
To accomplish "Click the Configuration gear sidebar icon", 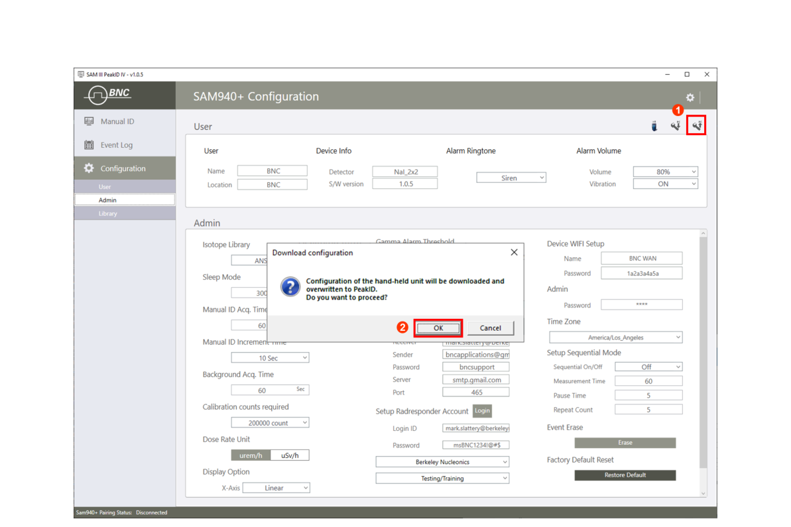I will tap(90, 168).
